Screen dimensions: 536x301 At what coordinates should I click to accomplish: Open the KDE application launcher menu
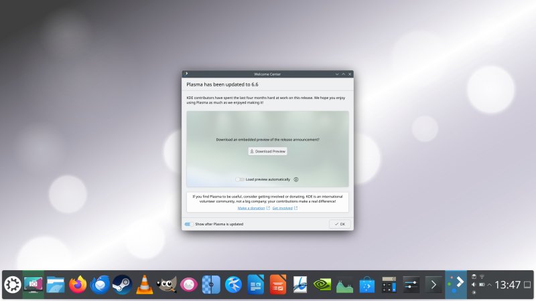coord(12,285)
